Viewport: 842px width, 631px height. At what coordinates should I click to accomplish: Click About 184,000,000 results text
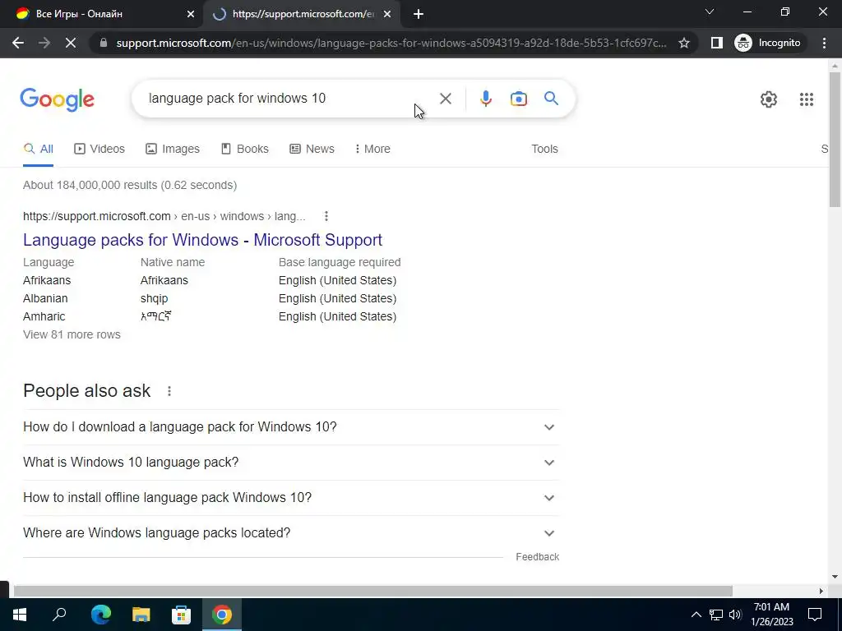tap(130, 185)
